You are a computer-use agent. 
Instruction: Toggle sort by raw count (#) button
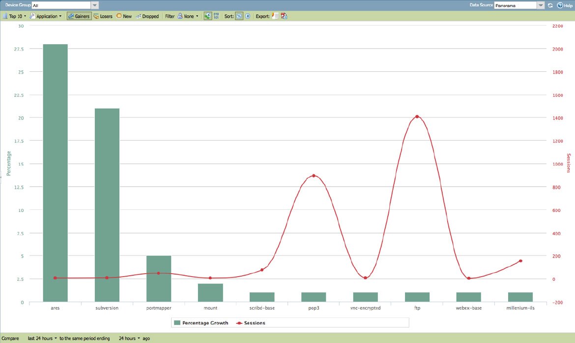[x=248, y=16]
